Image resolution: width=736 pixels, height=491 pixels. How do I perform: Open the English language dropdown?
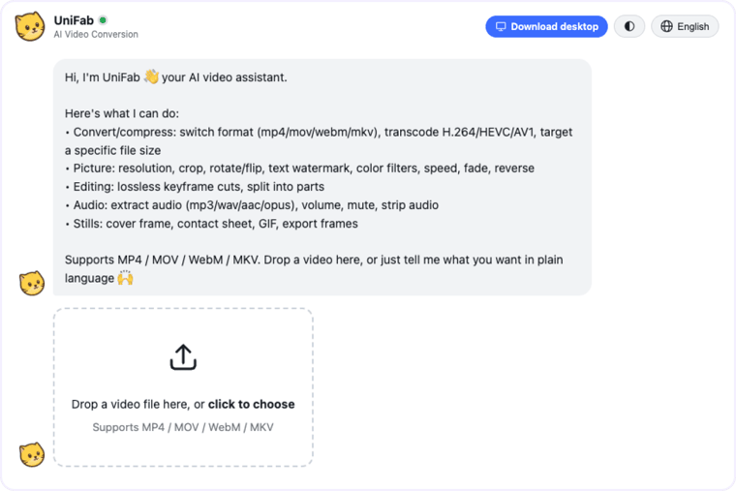(x=685, y=27)
